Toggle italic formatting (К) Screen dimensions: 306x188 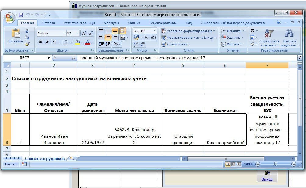pos(48,42)
